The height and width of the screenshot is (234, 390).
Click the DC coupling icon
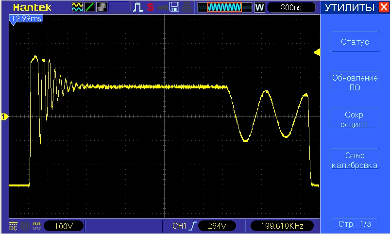12,226
